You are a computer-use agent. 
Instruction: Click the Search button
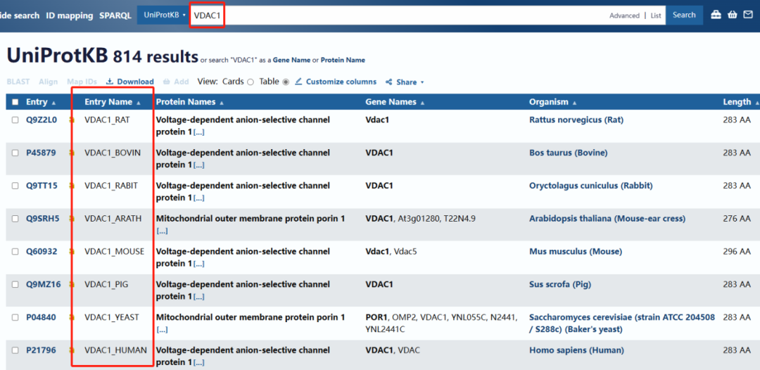click(683, 15)
